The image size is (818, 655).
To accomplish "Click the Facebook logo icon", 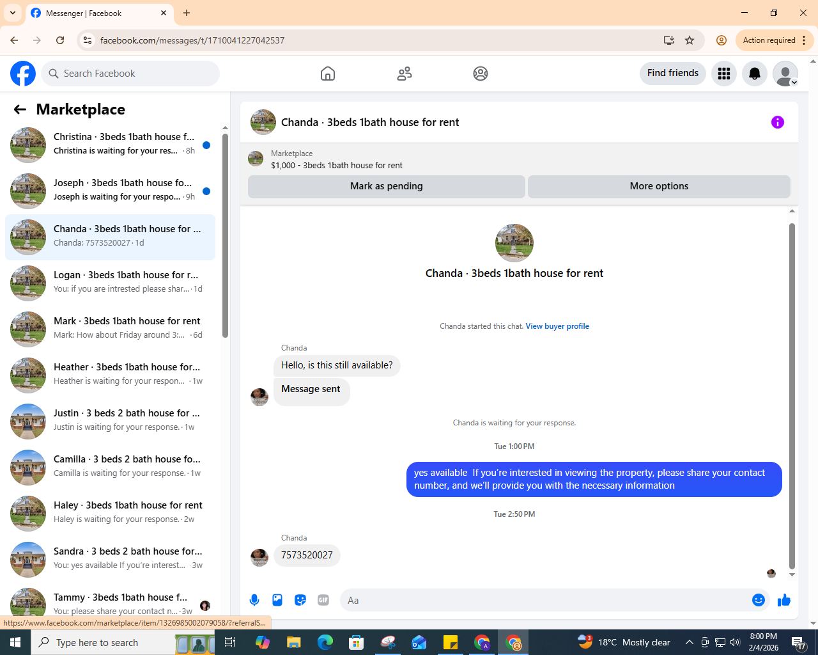I will (23, 74).
